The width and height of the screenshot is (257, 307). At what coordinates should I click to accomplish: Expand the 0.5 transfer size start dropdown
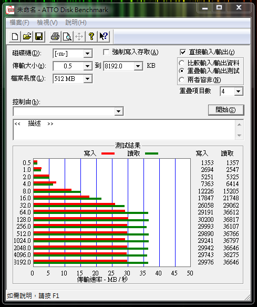pyautogui.click(x=88, y=66)
